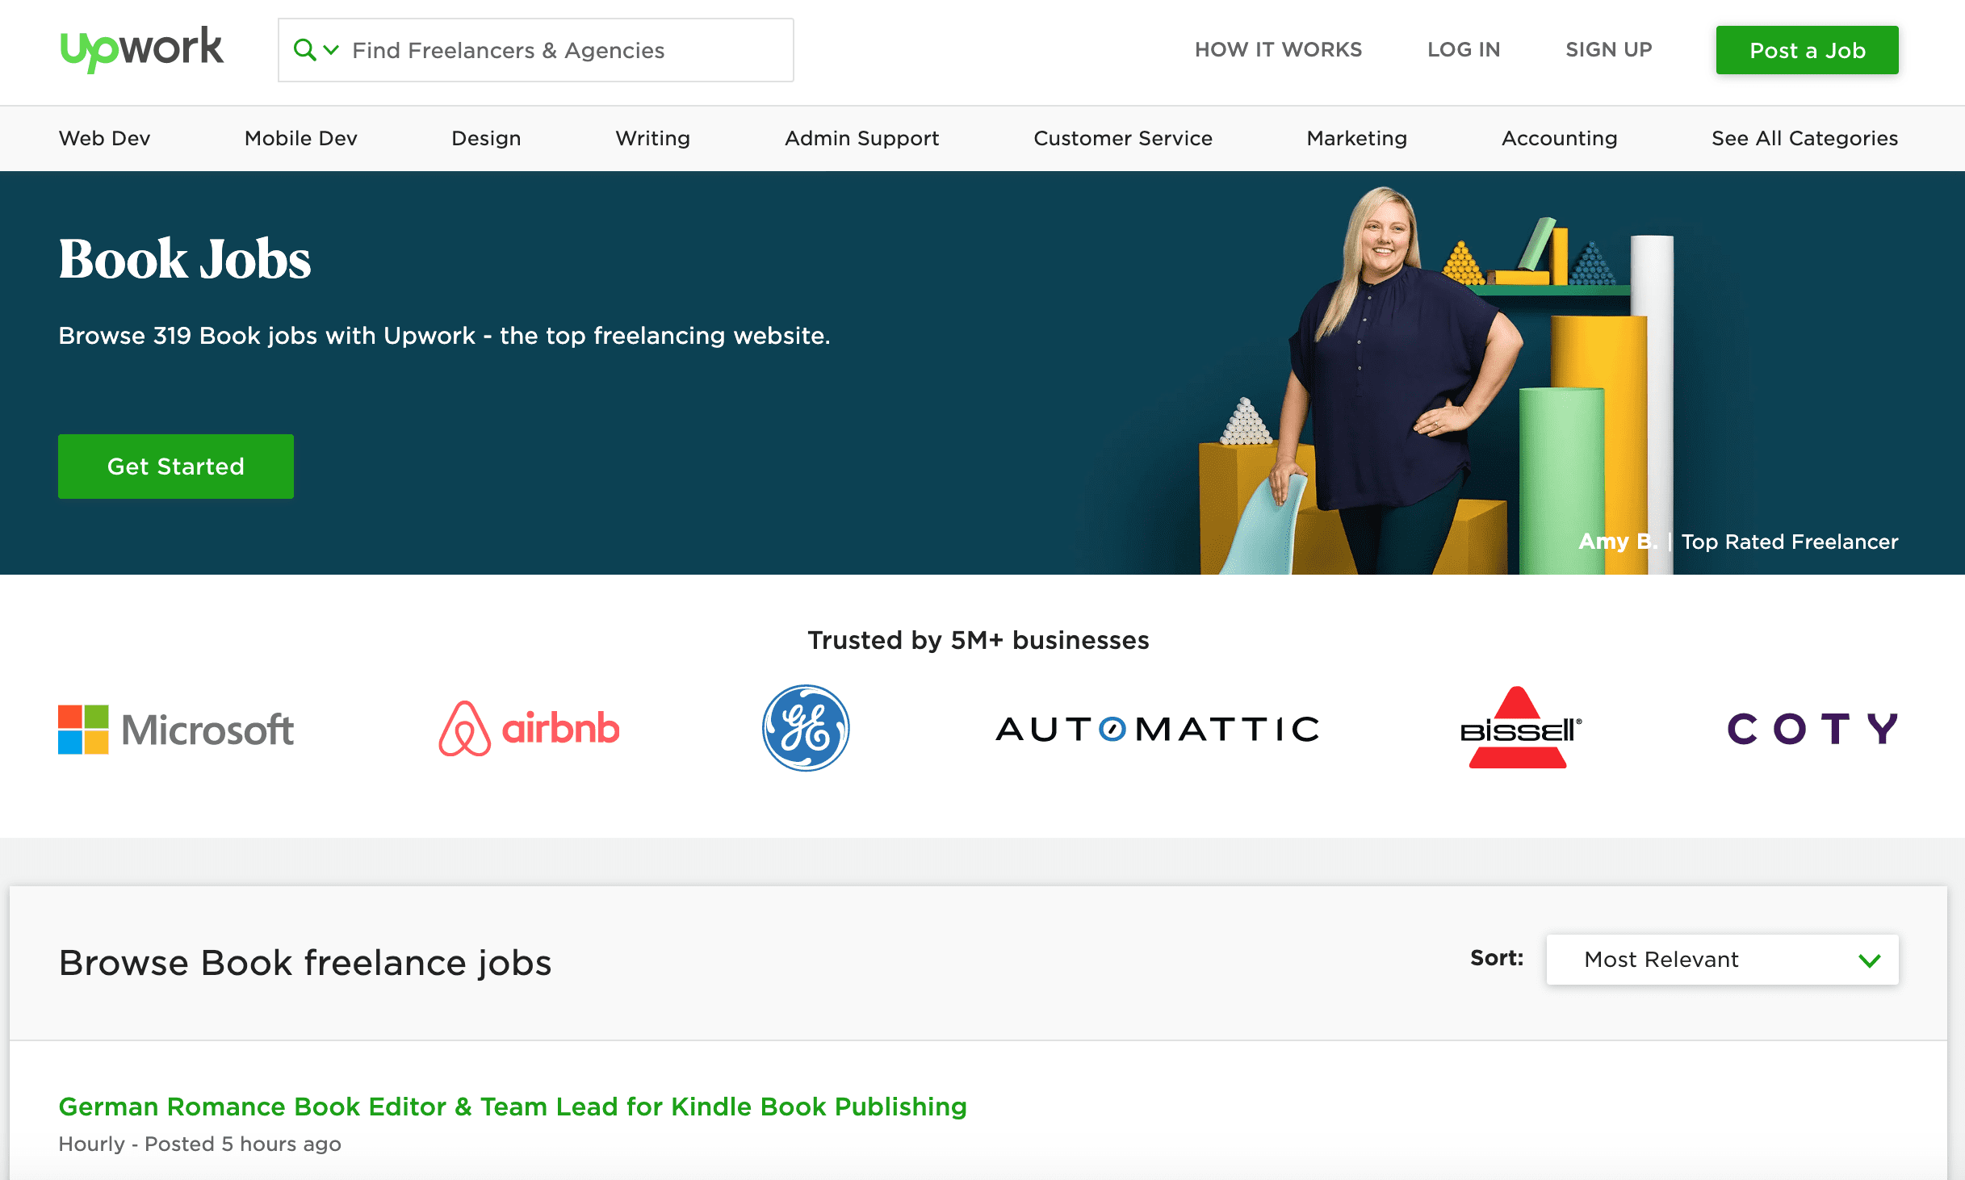
Task: Click the airbnb logo
Action: (x=529, y=728)
